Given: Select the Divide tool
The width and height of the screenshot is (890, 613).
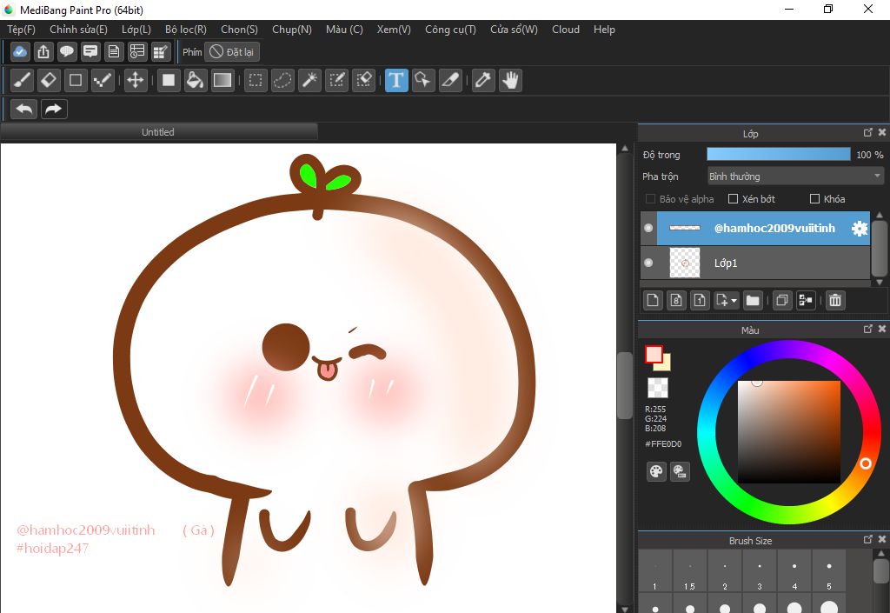Looking at the screenshot, I should pos(450,80).
